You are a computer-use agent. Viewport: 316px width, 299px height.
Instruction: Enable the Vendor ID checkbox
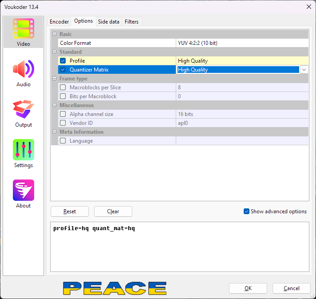63,123
